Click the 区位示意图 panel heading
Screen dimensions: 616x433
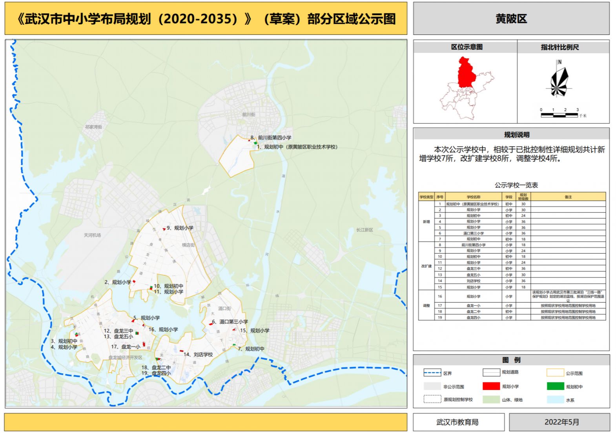(467, 47)
